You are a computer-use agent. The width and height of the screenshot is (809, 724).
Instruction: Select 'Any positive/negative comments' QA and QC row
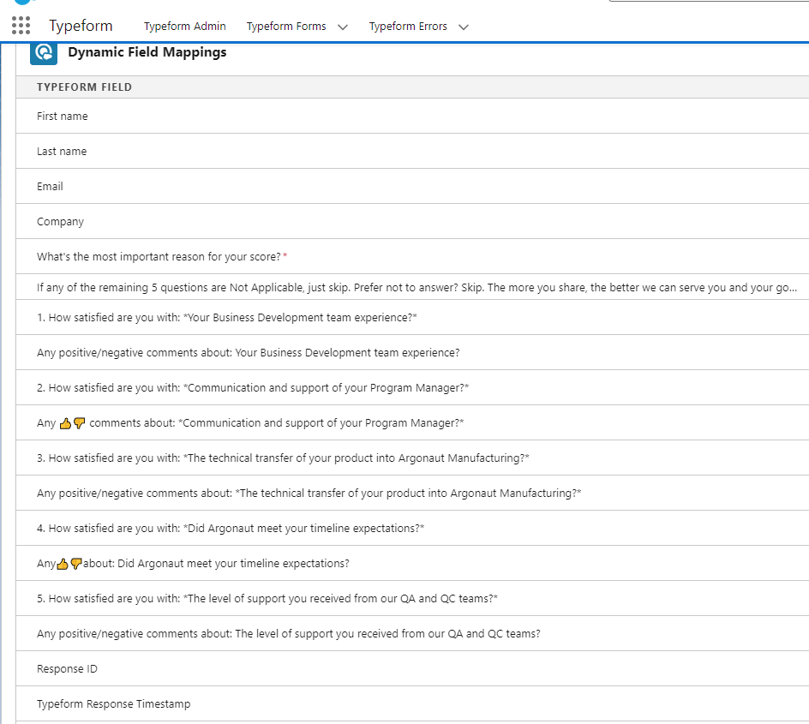(x=412, y=633)
